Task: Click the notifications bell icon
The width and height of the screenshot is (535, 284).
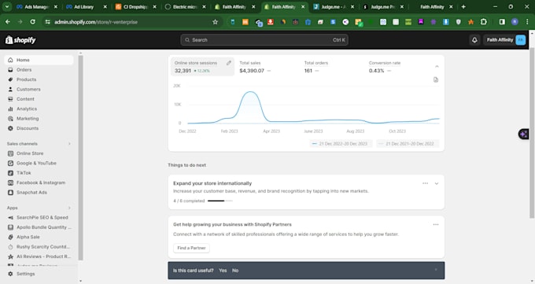Action: point(474,40)
